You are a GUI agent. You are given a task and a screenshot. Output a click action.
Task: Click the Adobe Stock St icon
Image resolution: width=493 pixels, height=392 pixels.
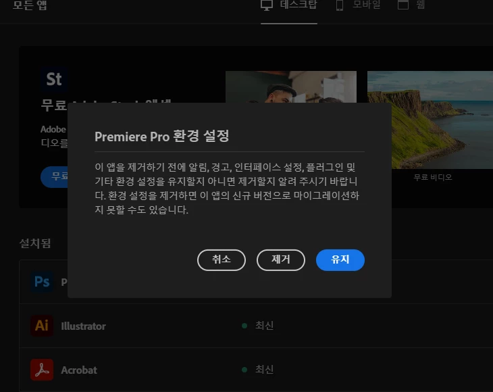tap(54, 79)
